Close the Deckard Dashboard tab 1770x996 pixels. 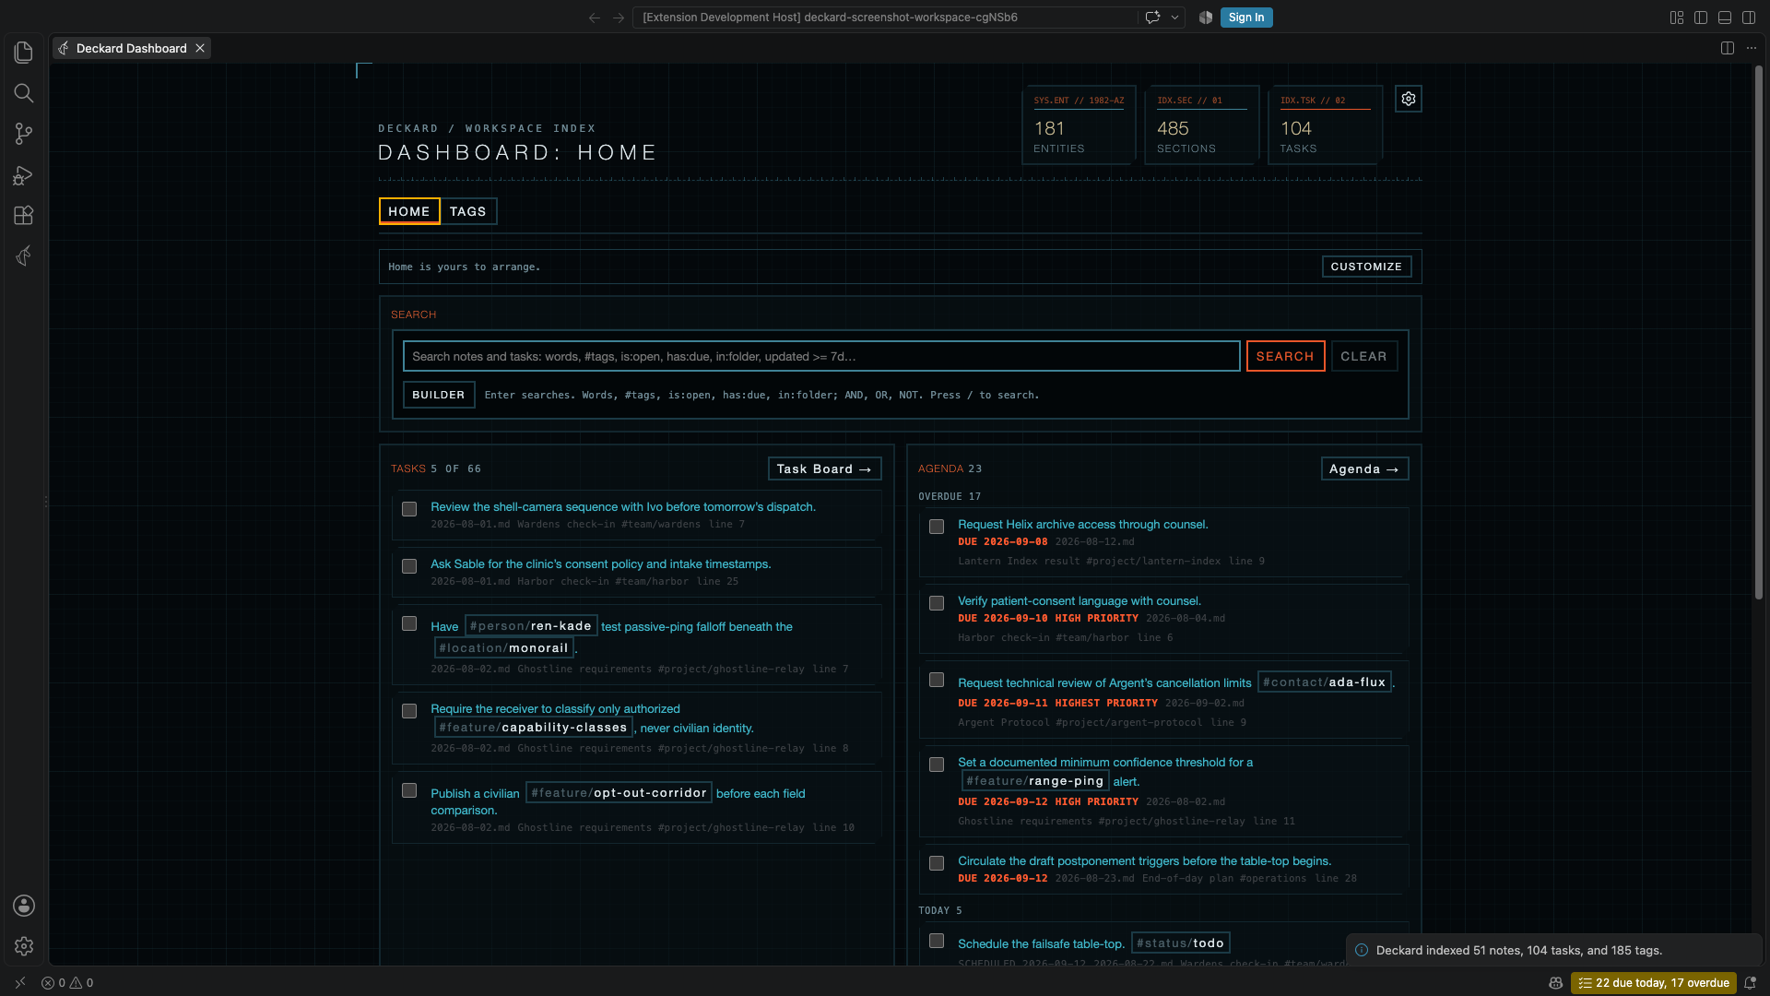pos(199,48)
